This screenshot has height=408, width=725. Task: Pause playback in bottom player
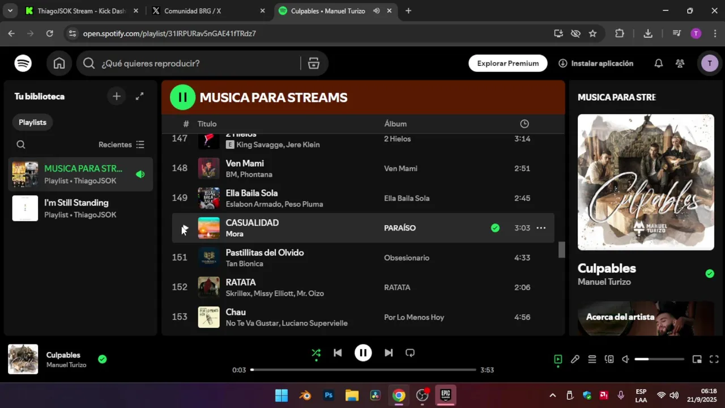click(363, 353)
